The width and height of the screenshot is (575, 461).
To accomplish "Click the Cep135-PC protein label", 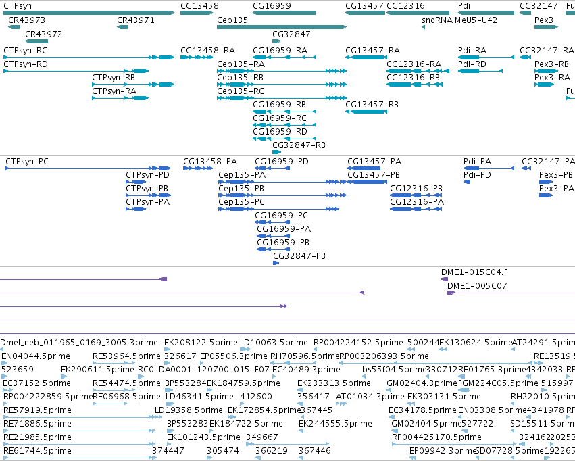I will coord(242,202).
